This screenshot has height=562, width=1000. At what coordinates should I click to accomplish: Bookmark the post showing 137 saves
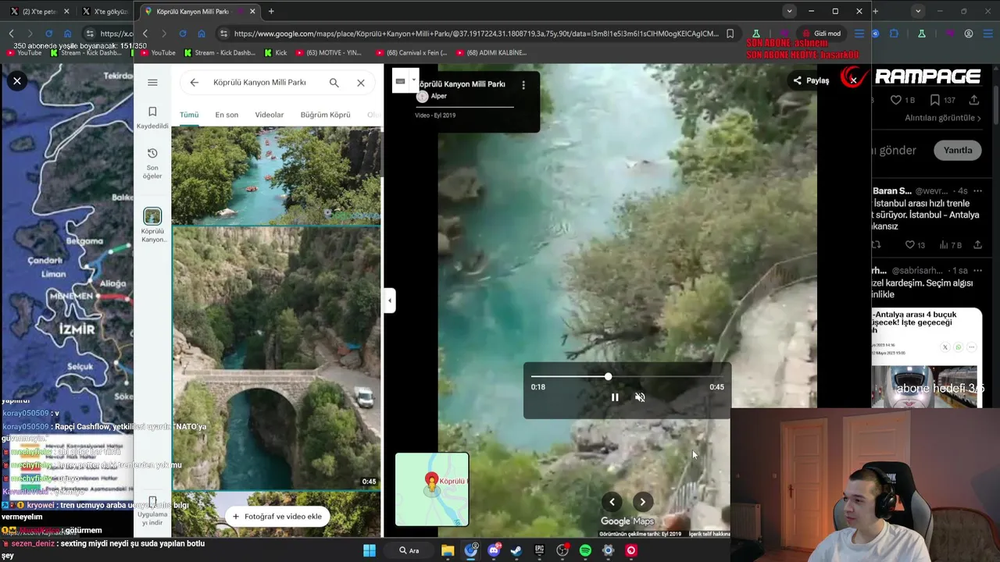pos(942,100)
